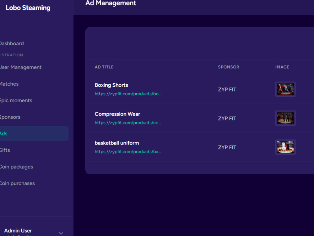314x236 pixels.
Task: Click the AD TITLE column header
Action: click(x=104, y=67)
